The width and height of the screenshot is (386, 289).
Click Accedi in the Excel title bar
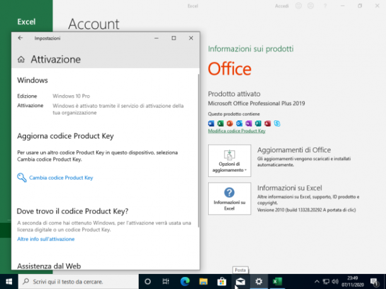coord(282,6)
